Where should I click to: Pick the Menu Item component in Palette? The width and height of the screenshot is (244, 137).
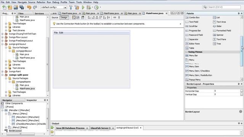click(192, 67)
